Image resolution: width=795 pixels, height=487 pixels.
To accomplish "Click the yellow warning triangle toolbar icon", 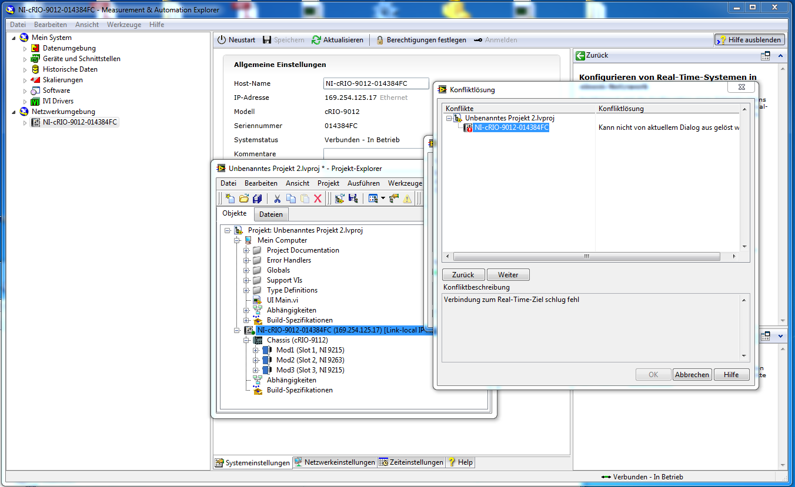I will [x=407, y=199].
